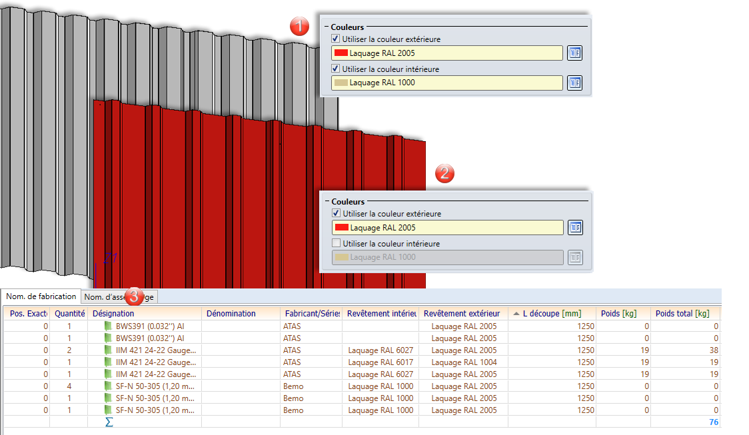Select the quantity cell showing 4

(x=69, y=386)
